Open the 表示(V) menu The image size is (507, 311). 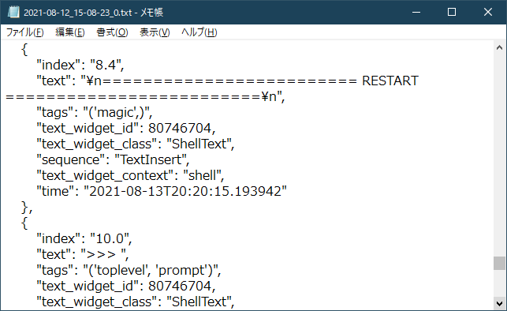click(155, 32)
